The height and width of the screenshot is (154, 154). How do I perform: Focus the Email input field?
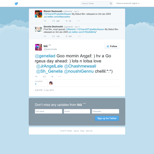tap(77, 111)
